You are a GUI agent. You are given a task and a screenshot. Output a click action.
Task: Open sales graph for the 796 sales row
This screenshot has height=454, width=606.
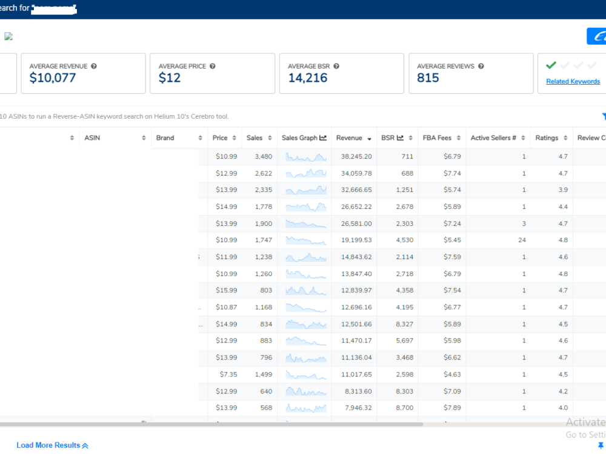coord(305,358)
